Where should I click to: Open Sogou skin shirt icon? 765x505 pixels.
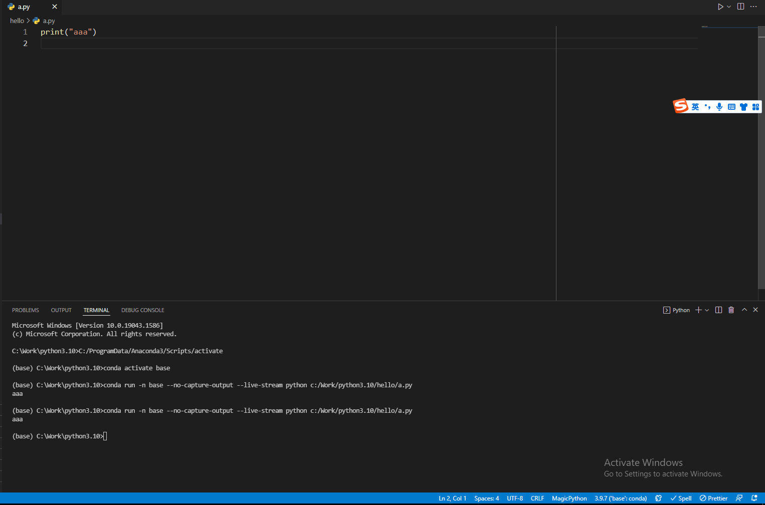(x=743, y=107)
